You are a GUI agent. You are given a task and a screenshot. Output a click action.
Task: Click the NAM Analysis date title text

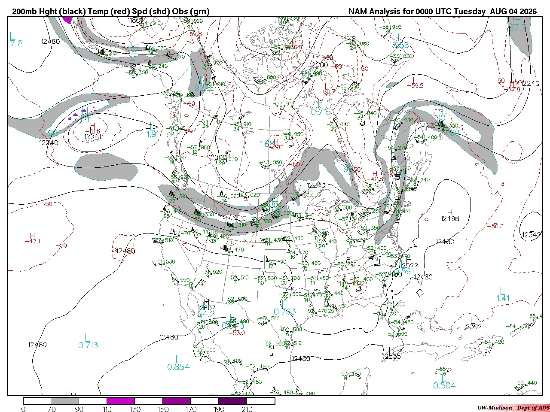pos(443,12)
